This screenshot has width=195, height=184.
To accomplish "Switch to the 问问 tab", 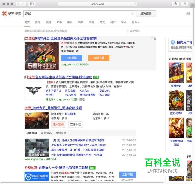I will (x=113, y=22).
